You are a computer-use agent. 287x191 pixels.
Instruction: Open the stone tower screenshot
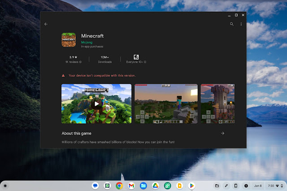[x=217, y=104]
